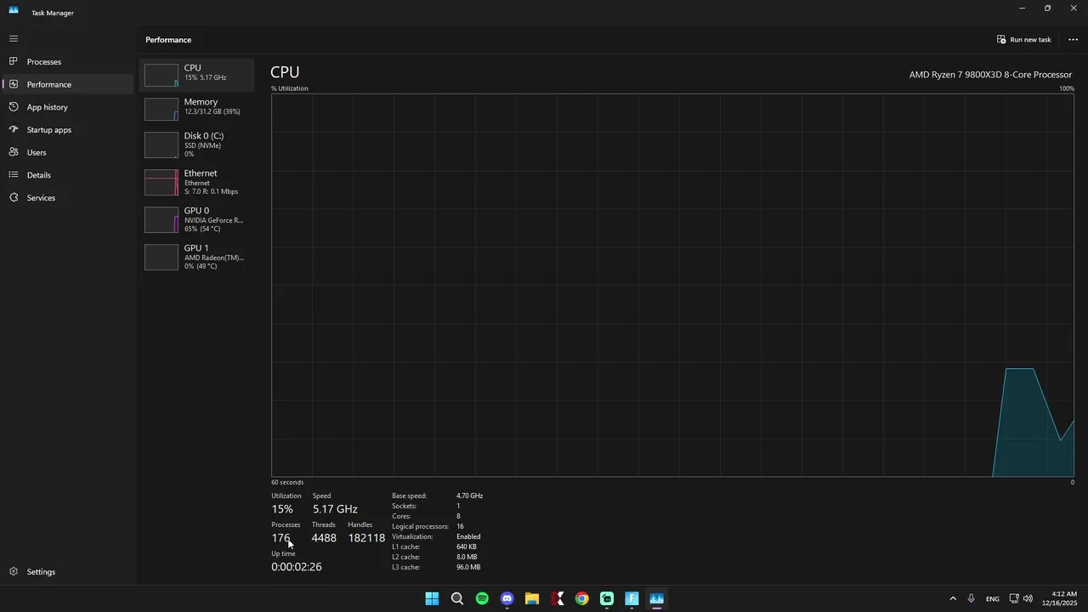1088x612 pixels.
Task: Click the % Utilization graph label
Action: 290,88
